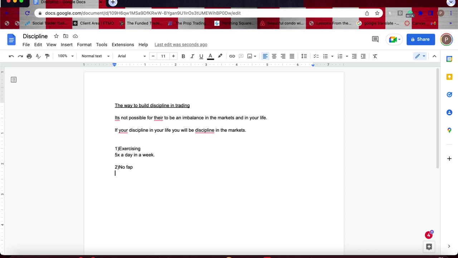Toggle the numbered list
The height and width of the screenshot is (258, 458).
[x=340, y=56]
